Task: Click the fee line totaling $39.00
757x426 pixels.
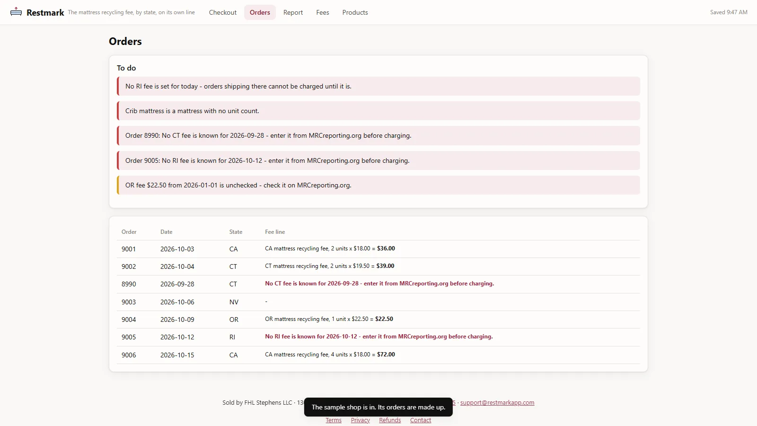Action: pyautogui.click(x=329, y=266)
